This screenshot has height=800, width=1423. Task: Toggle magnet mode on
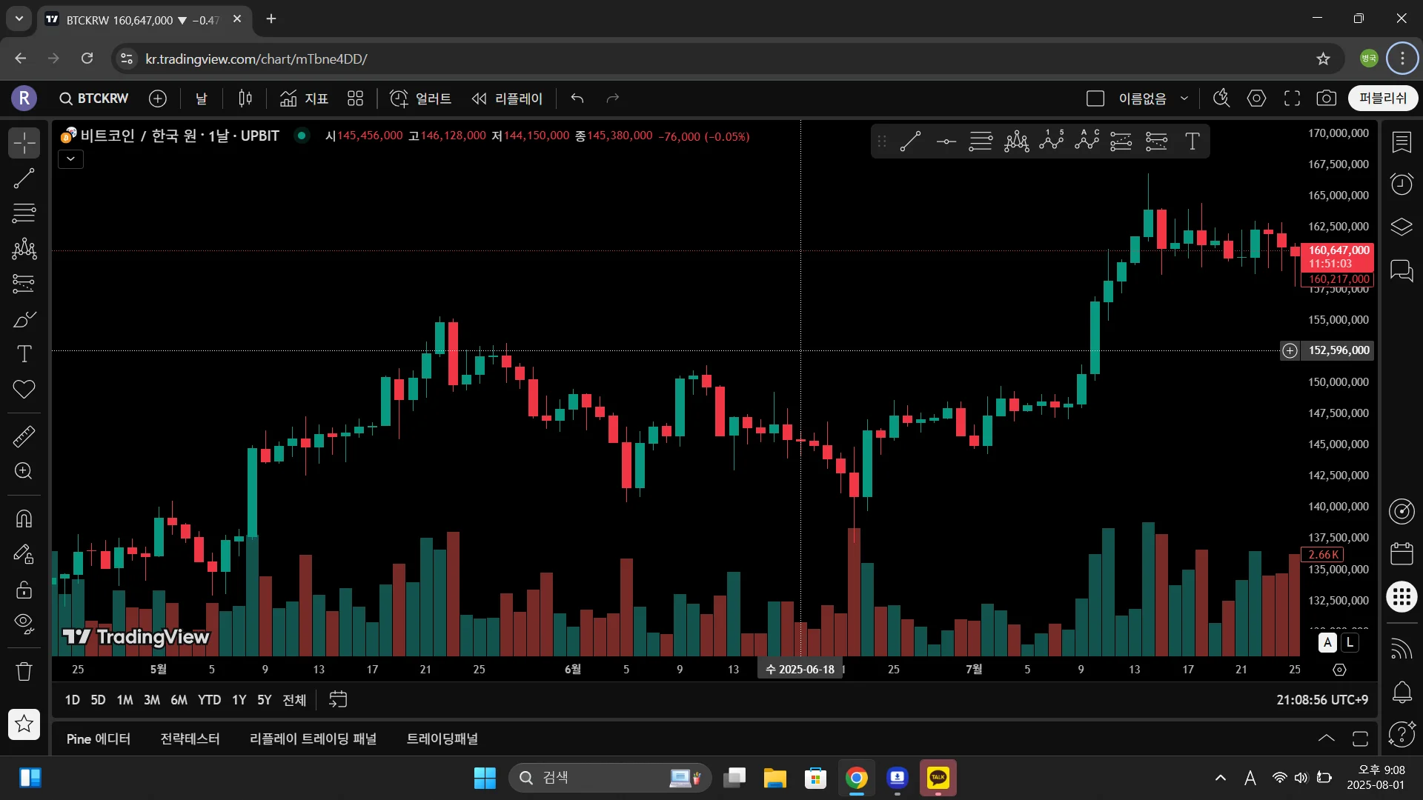click(x=24, y=519)
